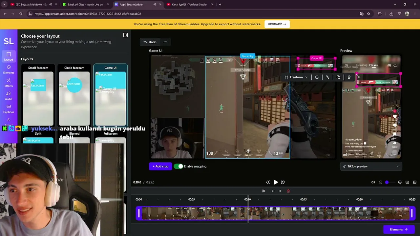Open the Effects sidebar section
420x236 pixels.
[9, 82]
